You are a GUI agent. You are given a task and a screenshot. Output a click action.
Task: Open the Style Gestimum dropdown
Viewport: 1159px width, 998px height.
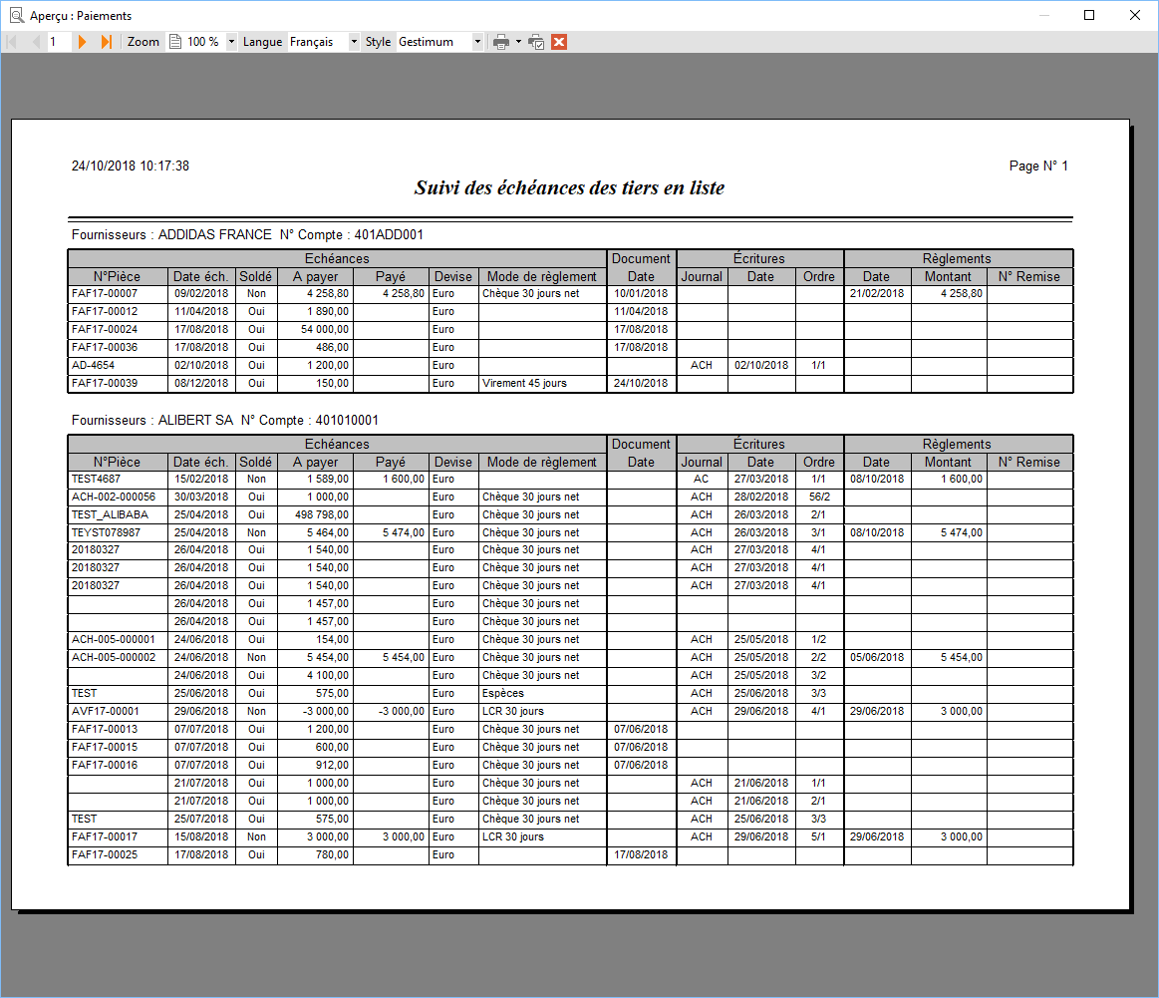pyautogui.click(x=477, y=42)
